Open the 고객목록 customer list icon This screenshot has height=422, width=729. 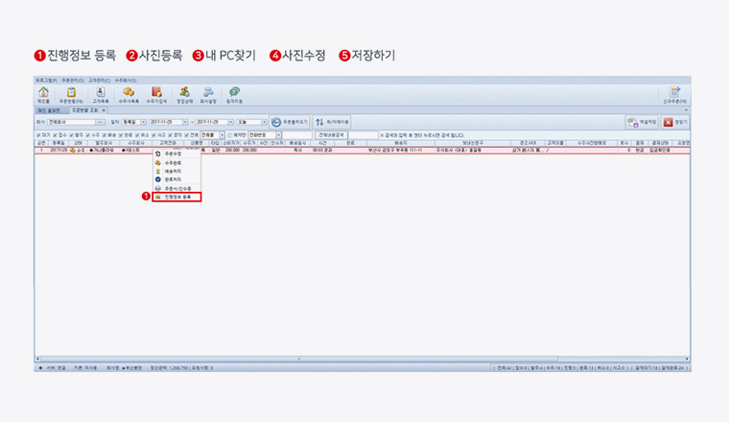tap(100, 93)
